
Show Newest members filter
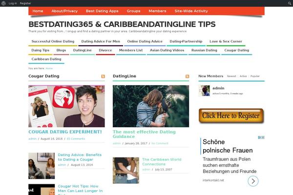231,76
